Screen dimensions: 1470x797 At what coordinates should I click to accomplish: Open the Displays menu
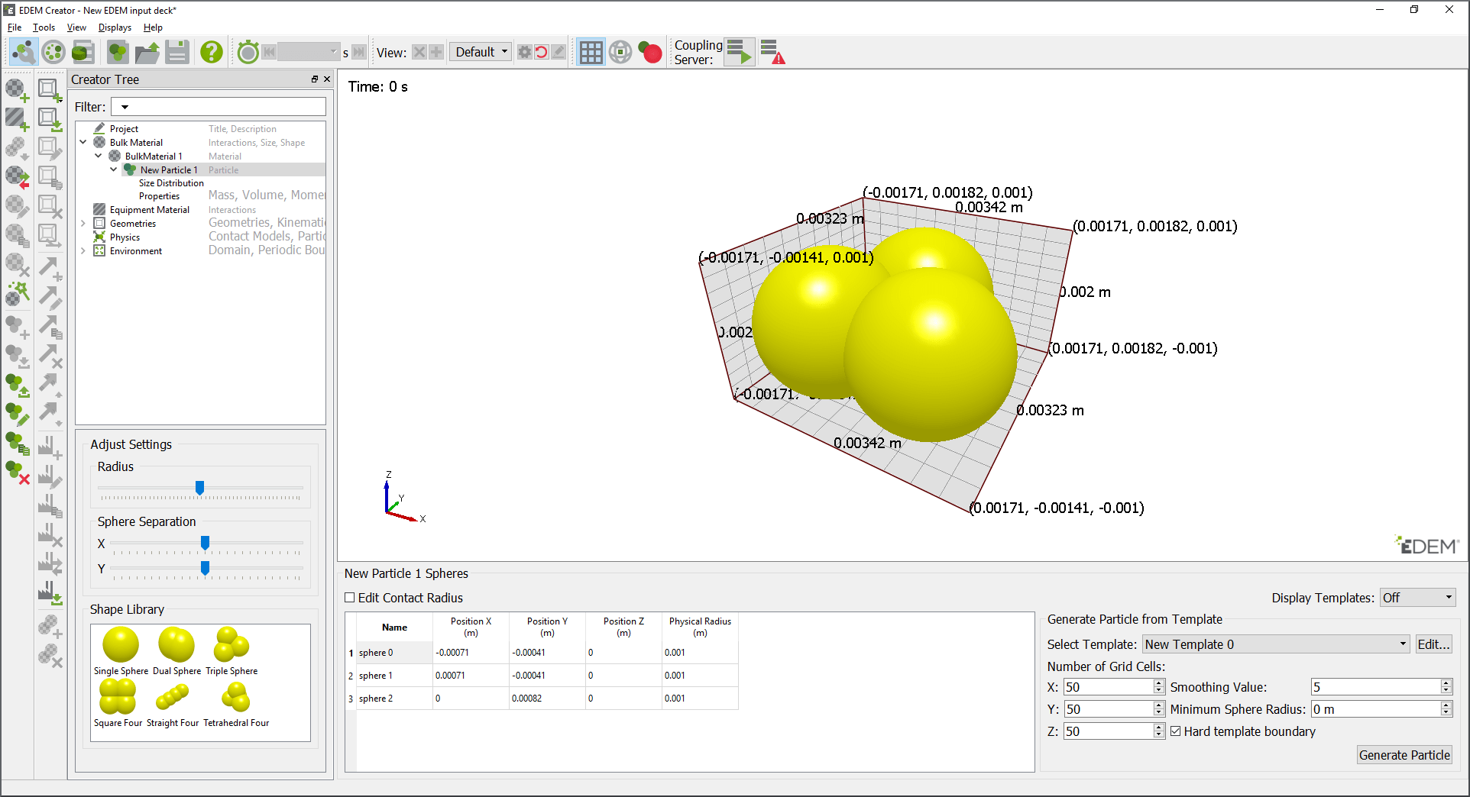point(115,27)
